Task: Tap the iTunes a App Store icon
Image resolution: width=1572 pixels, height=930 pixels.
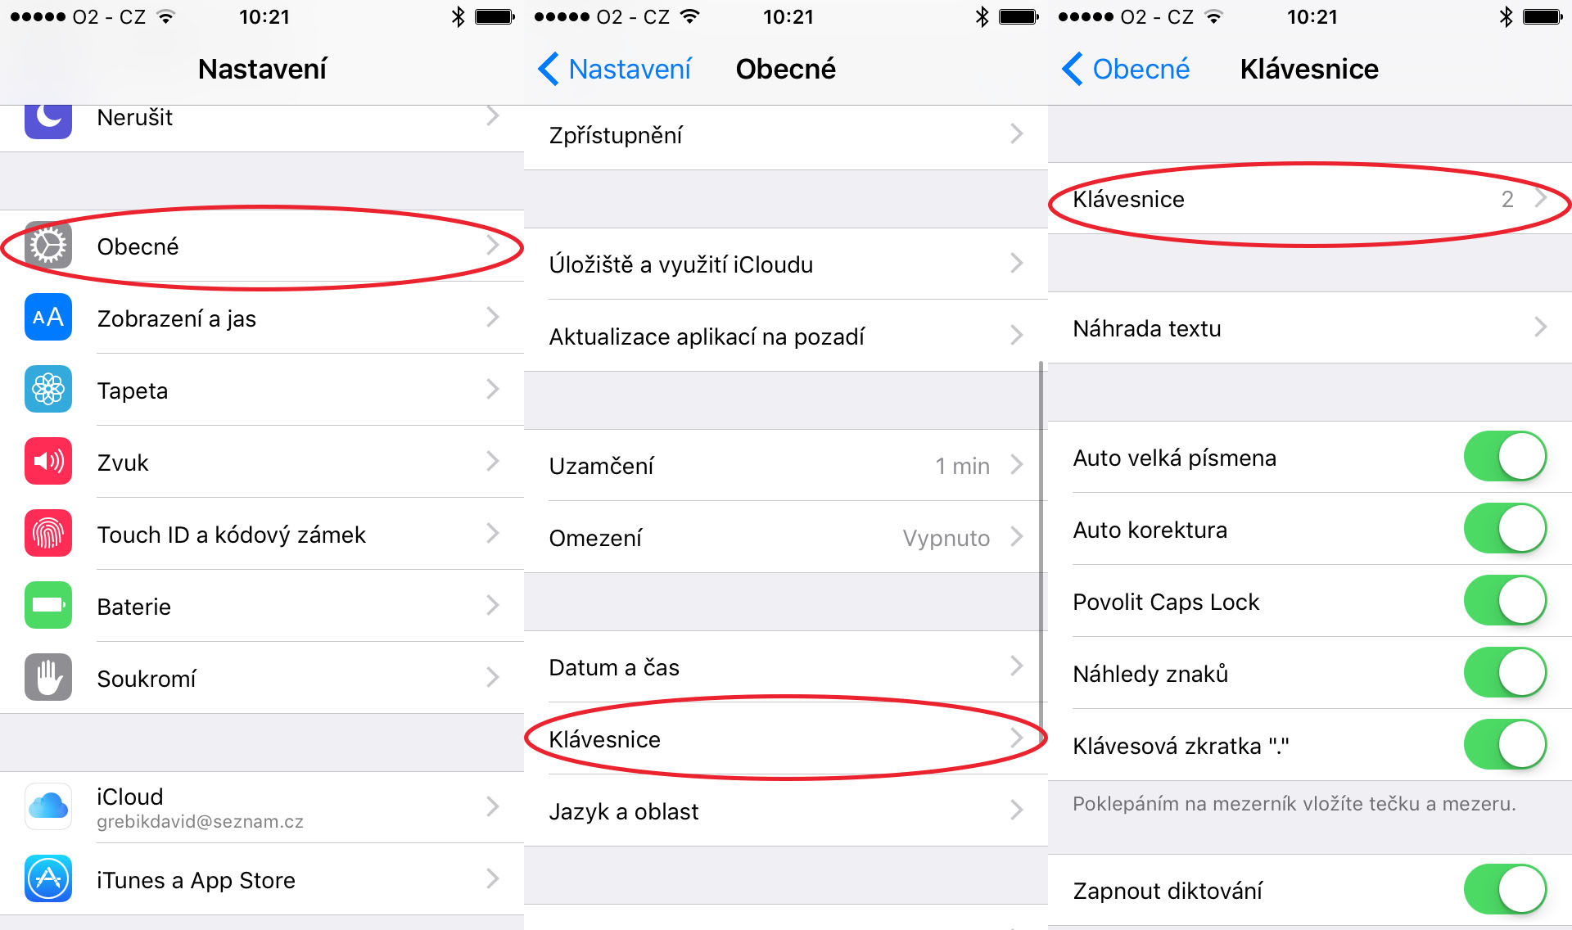Action: pyautogui.click(x=48, y=879)
